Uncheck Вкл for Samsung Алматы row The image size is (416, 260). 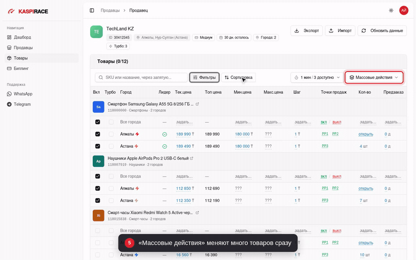97,134
